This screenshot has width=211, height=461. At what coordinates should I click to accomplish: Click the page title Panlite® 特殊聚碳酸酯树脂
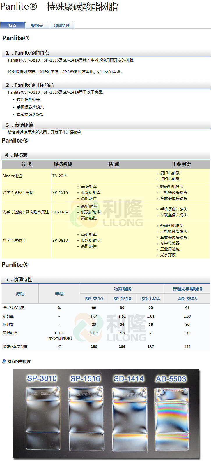(x=59, y=6)
